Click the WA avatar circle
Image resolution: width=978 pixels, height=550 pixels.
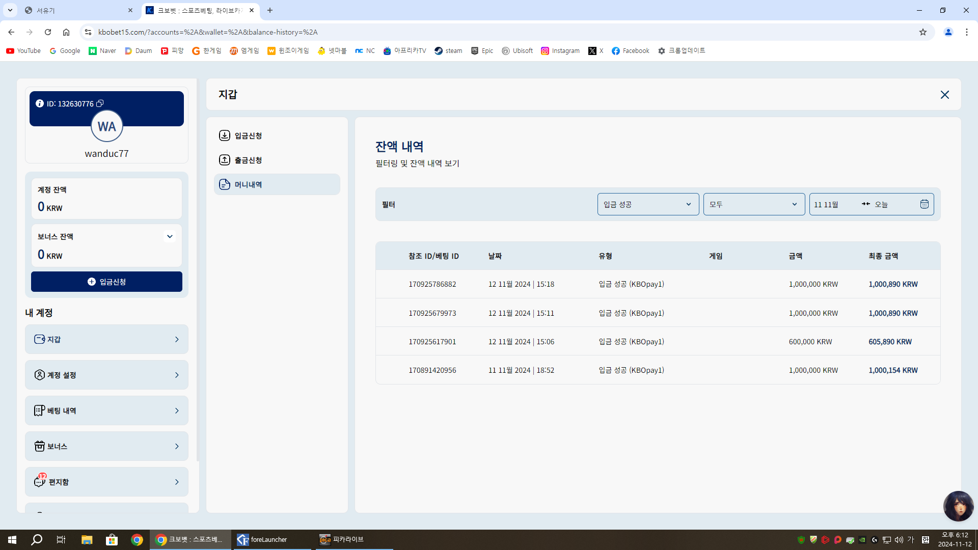(x=107, y=126)
